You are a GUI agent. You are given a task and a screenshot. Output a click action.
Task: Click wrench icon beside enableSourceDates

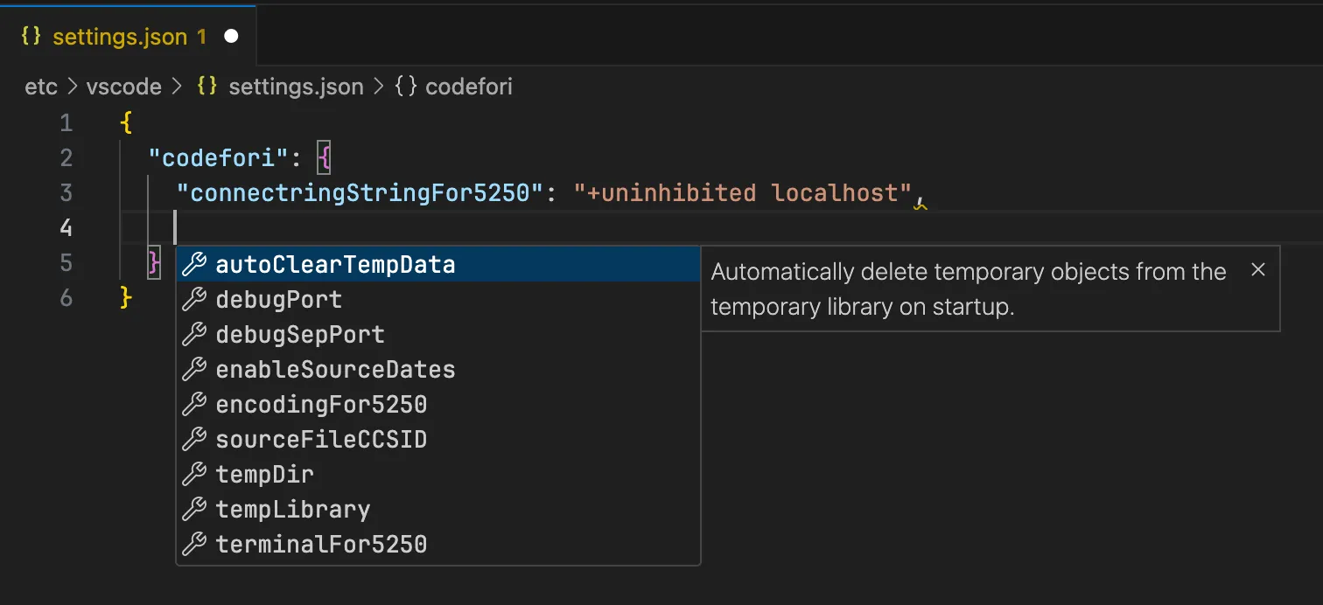[x=193, y=369]
